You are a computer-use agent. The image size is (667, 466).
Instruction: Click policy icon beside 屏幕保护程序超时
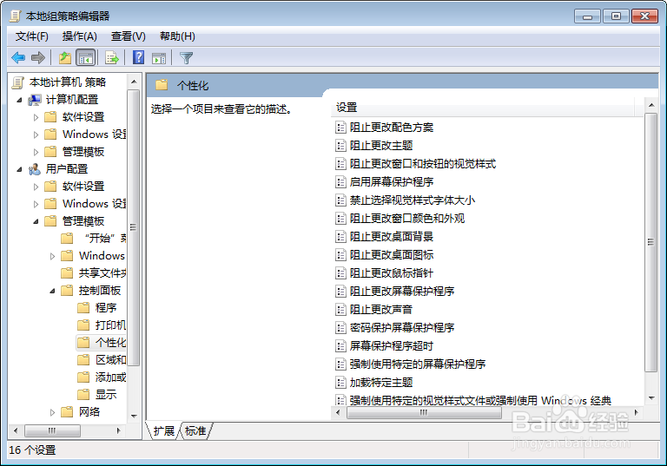pos(340,345)
